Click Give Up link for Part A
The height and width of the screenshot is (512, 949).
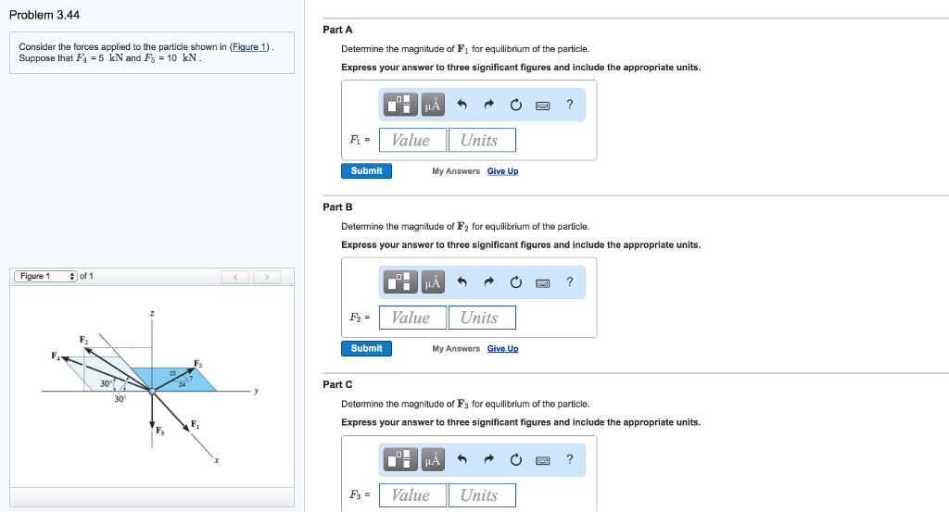coord(502,171)
